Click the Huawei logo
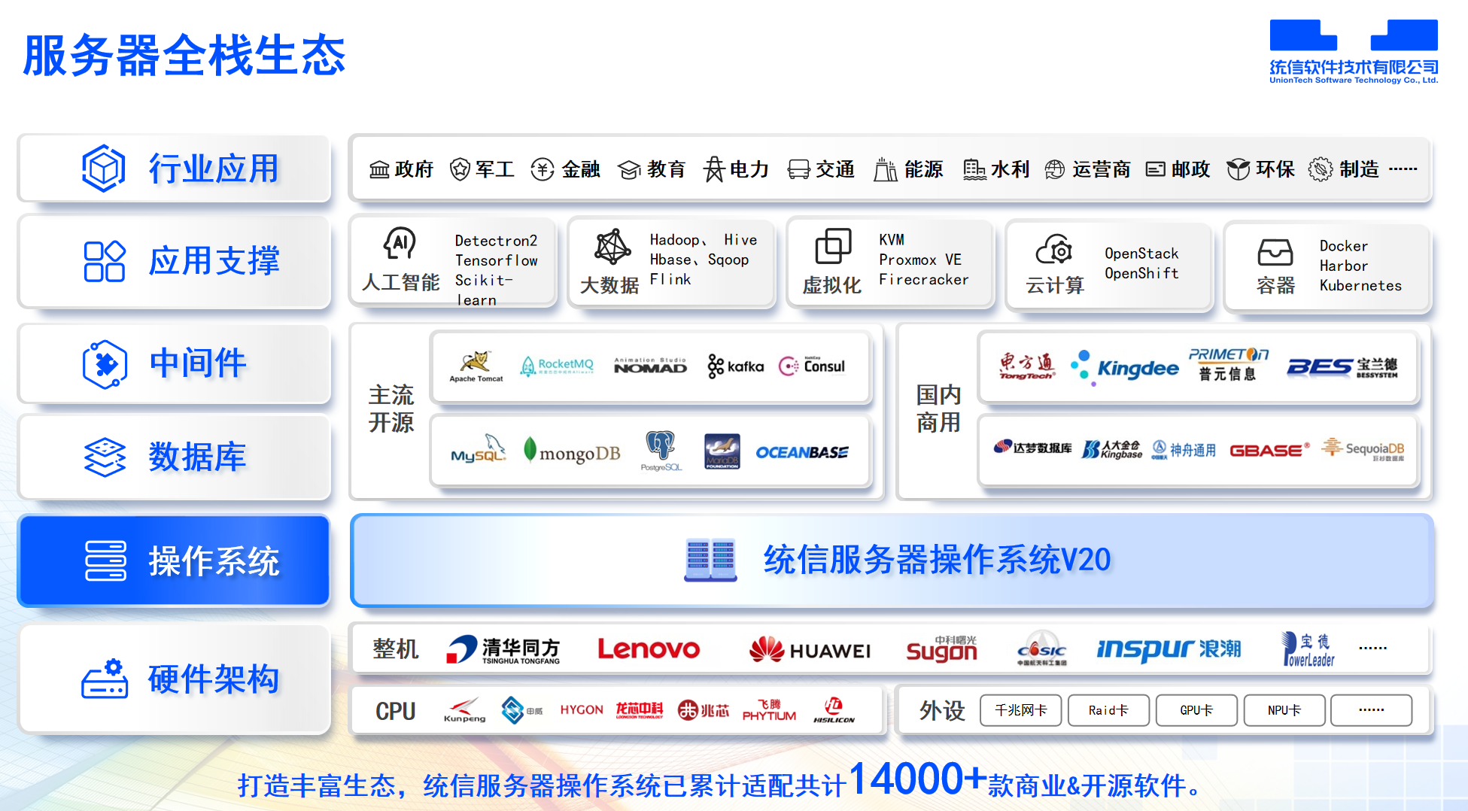 tap(810, 649)
